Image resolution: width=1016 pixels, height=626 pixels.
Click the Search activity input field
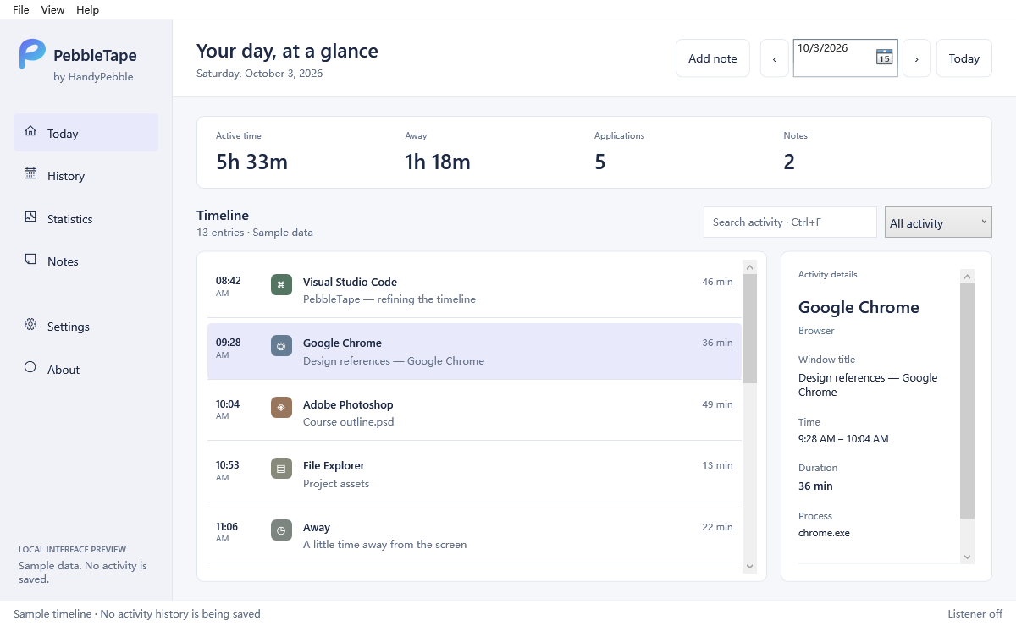790,222
